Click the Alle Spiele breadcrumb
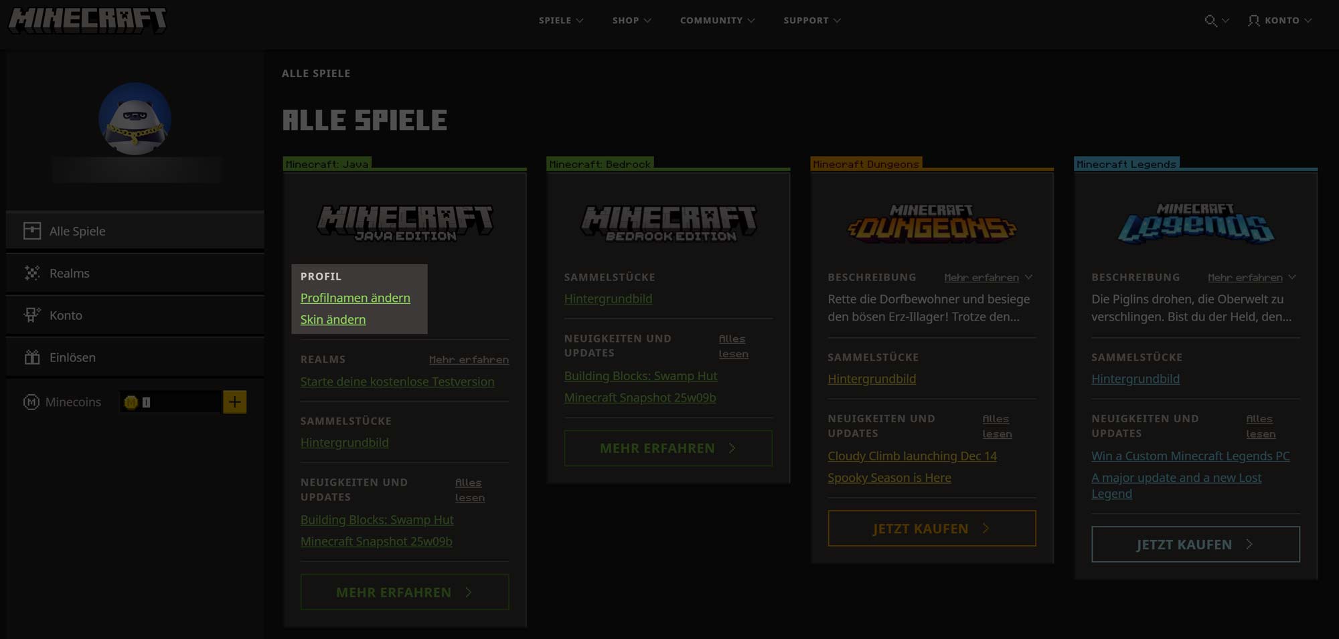Image resolution: width=1339 pixels, height=639 pixels. tap(316, 74)
